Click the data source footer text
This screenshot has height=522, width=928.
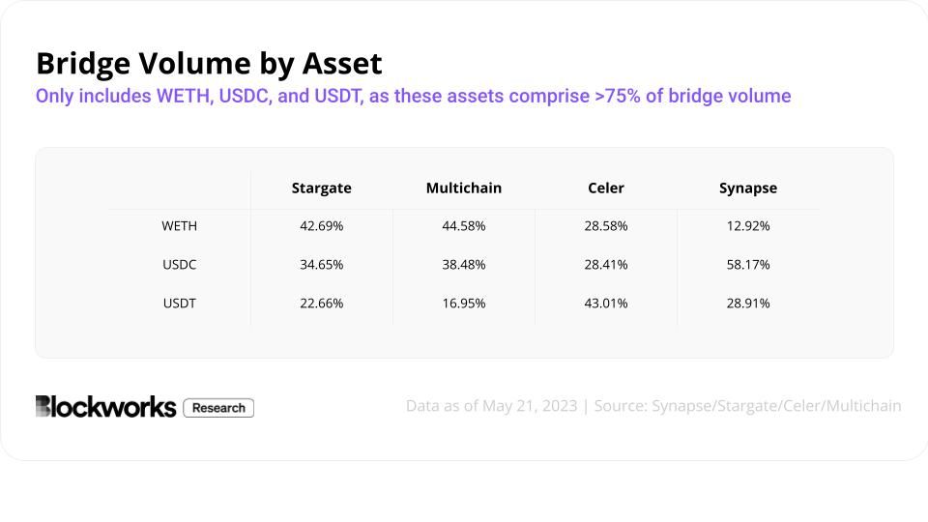[x=653, y=407]
